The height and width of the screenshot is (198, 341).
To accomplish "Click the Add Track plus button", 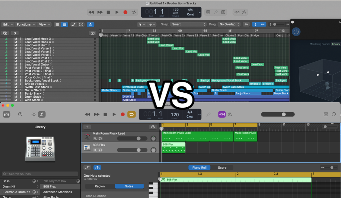I will coord(87,127).
